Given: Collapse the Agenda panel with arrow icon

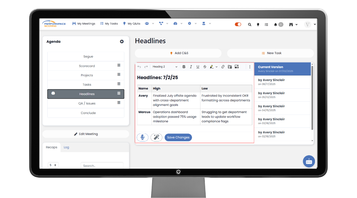Looking at the screenshot, I should [122, 41].
